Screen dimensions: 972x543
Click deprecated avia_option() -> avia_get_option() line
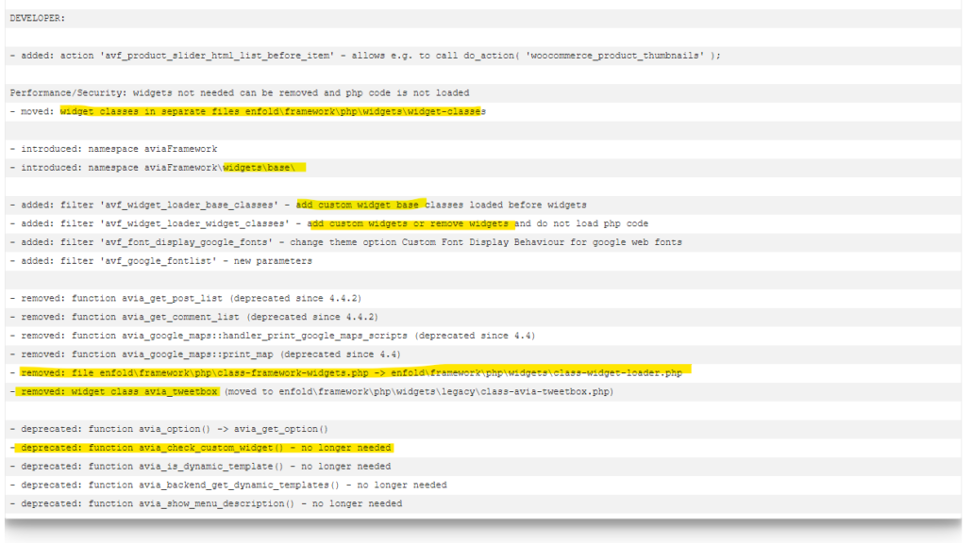pos(169,429)
